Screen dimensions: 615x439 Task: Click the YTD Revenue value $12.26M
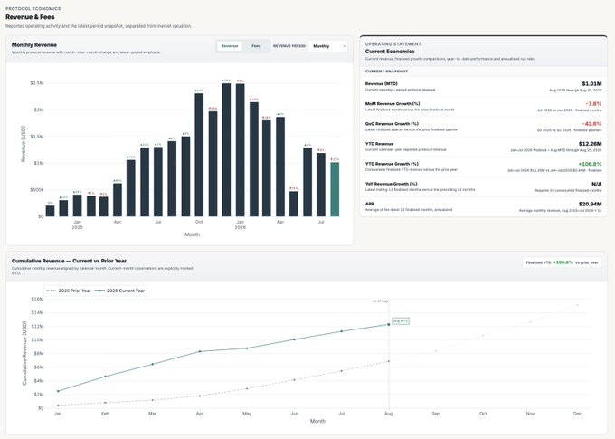coord(591,144)
